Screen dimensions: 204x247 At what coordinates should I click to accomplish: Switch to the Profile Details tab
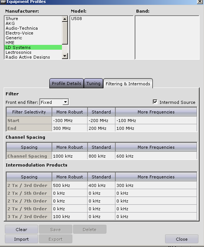[66, 83]
